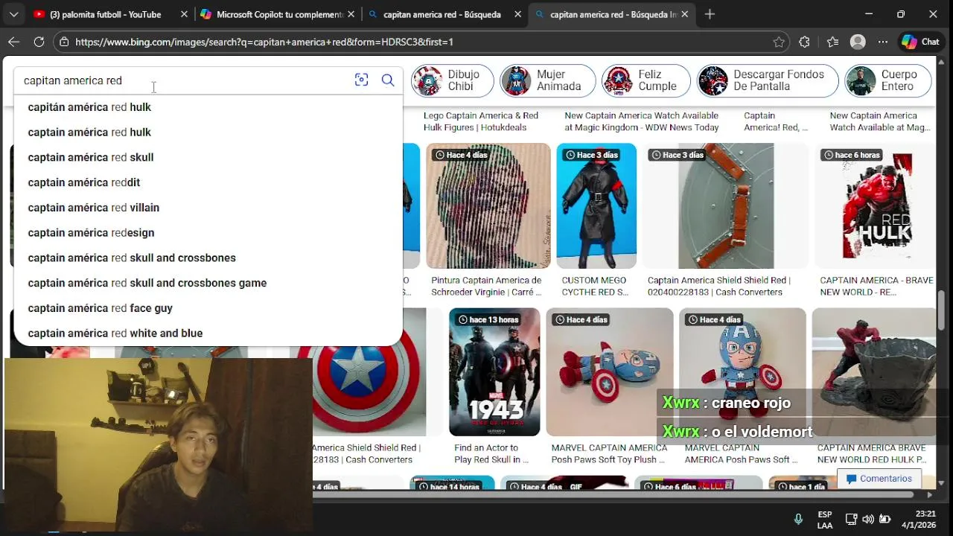Open Find an Actor to Play Red Skull
The height and width of the screenshot is (536, 953).
491,454
